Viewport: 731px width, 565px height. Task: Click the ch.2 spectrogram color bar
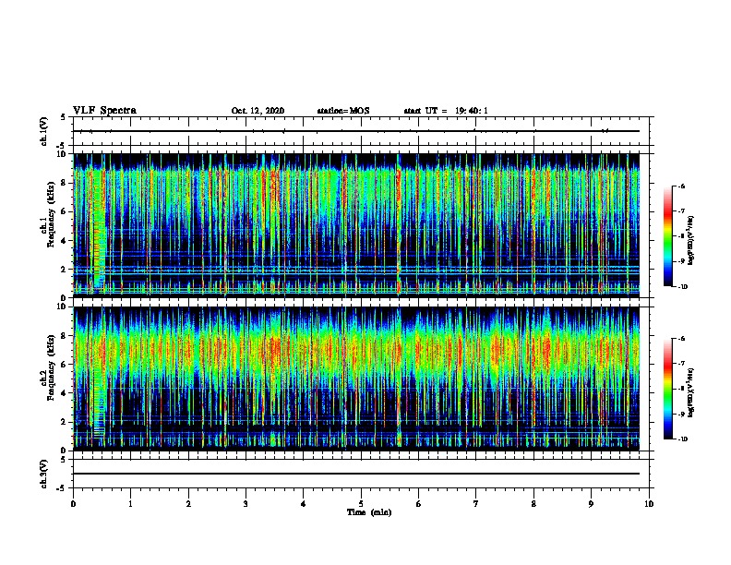667,389
